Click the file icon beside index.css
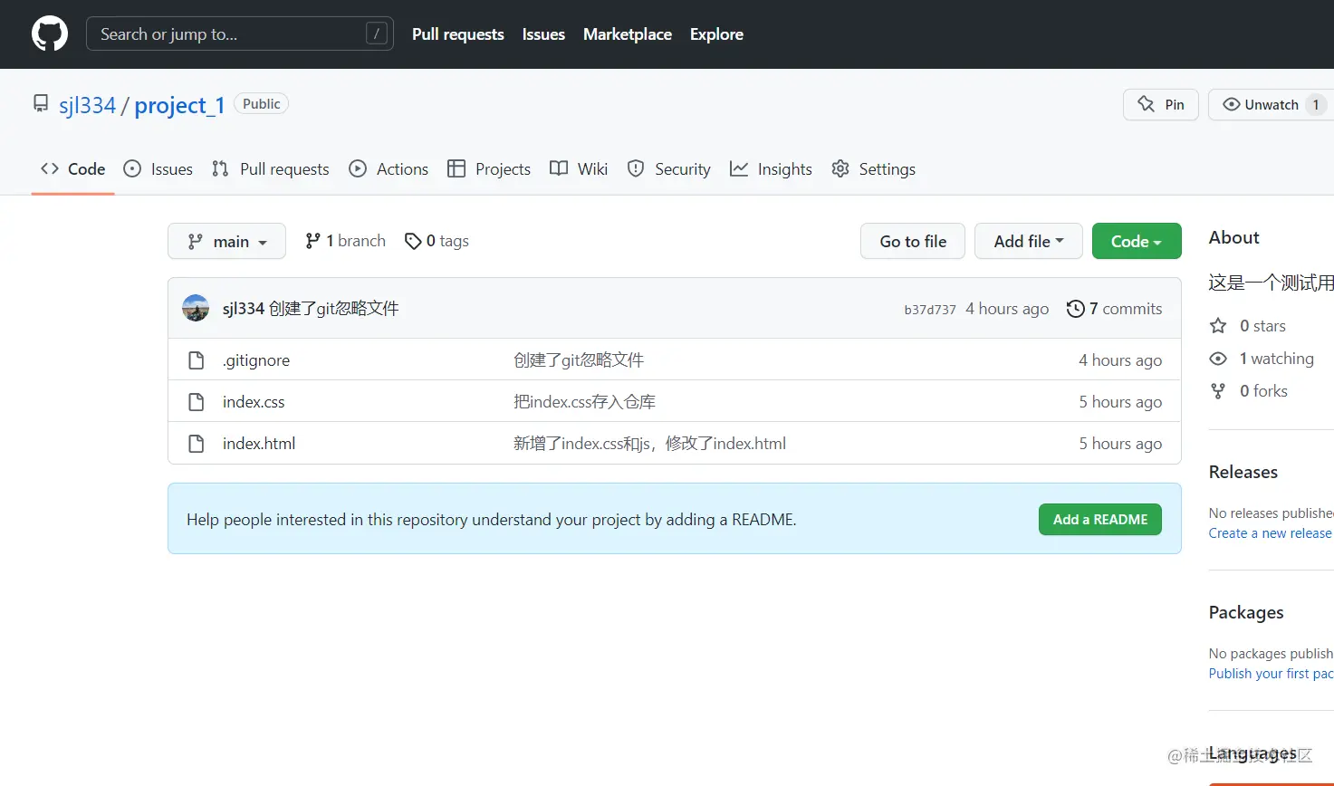This screenshot has width=1334, height=786. point(196,402)
